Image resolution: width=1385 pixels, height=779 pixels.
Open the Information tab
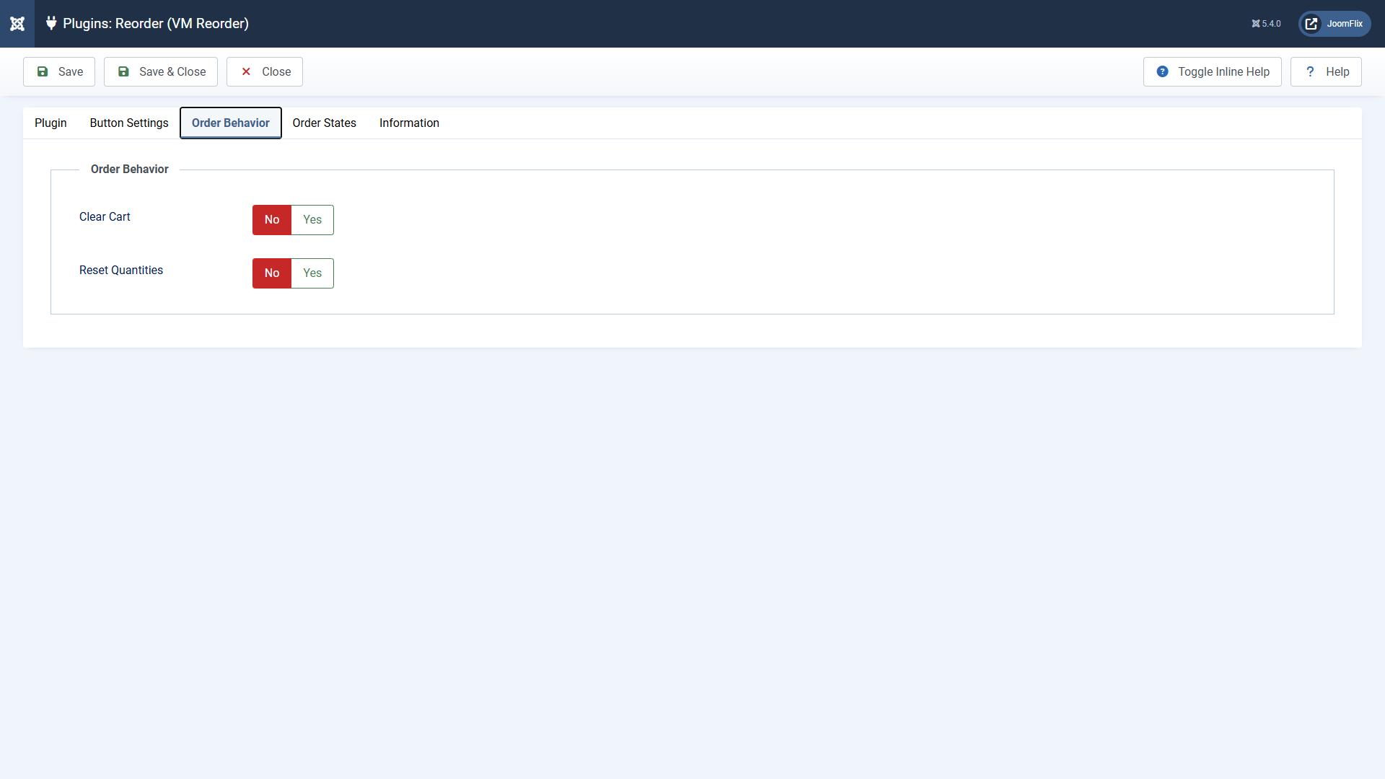coord(409,123)
